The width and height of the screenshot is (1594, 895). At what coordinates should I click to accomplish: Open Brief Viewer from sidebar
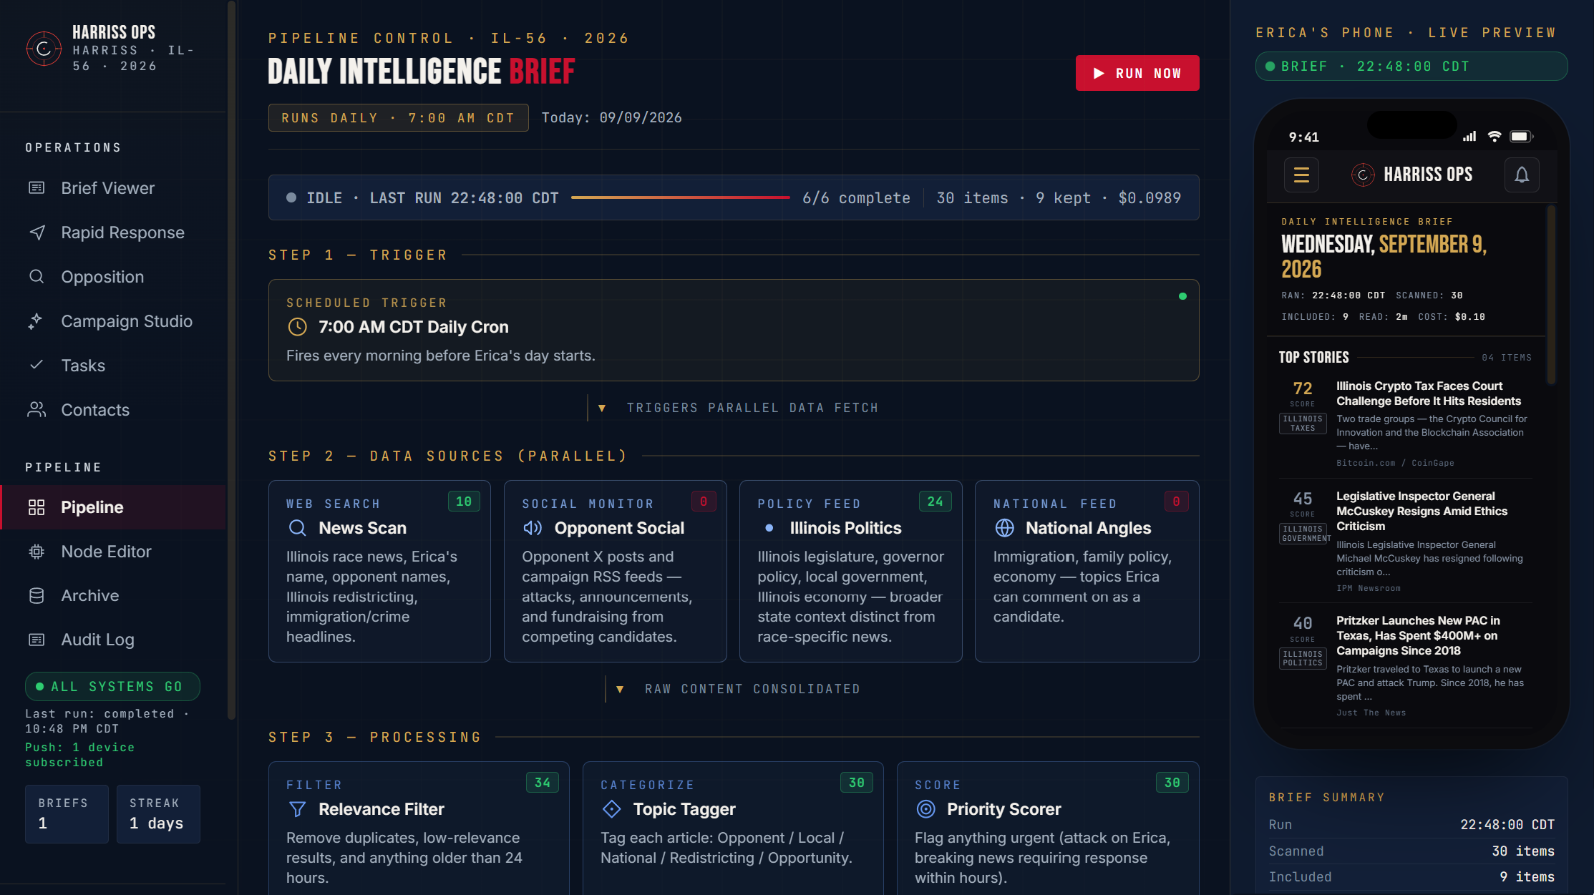pyautogui.click(x=113, y=188)
